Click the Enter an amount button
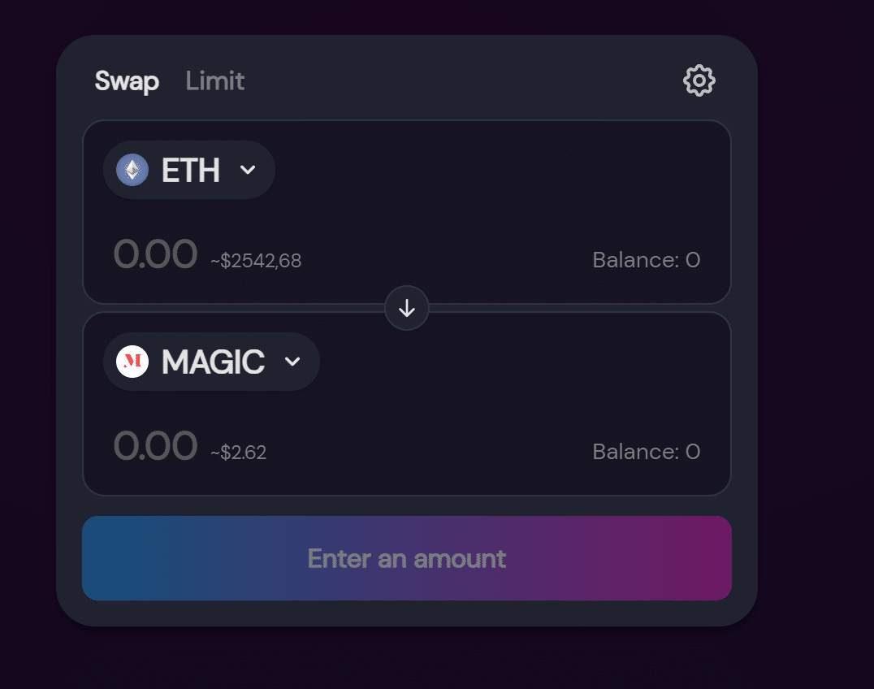 click(407, 558)
